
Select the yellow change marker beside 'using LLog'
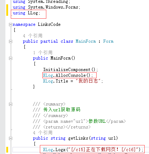tap(7, 10)
